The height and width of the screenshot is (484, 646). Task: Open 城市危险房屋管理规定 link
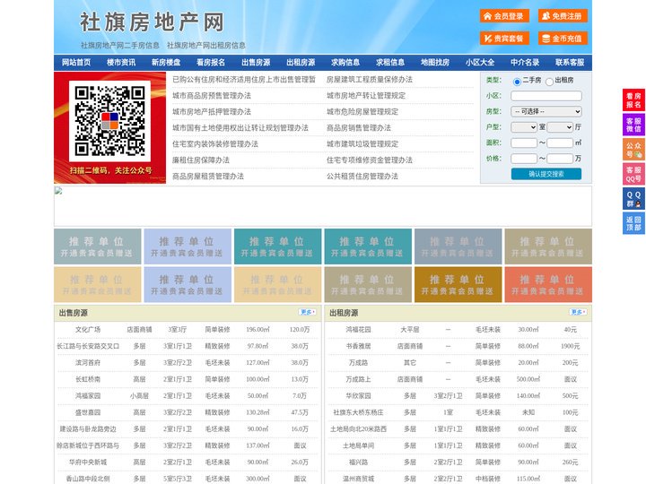click(x=362, y=111)
